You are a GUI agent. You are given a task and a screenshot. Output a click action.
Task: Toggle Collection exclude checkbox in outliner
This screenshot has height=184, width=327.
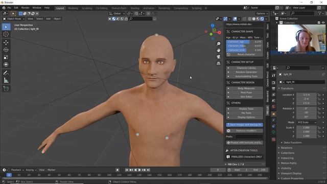tap(319, 22)
